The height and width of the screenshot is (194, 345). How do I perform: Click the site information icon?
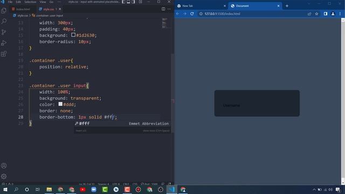pos(201,13)
